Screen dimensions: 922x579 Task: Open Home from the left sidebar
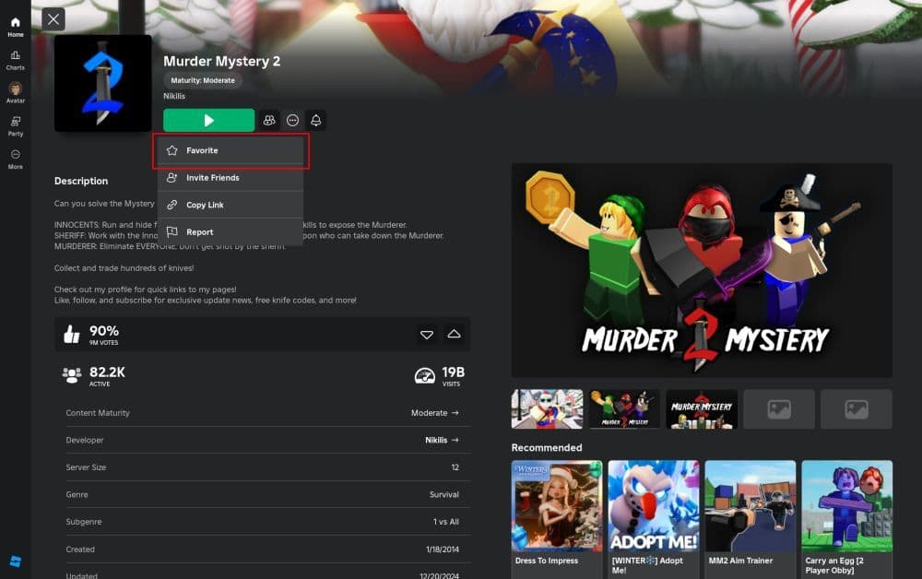[15, 27]
